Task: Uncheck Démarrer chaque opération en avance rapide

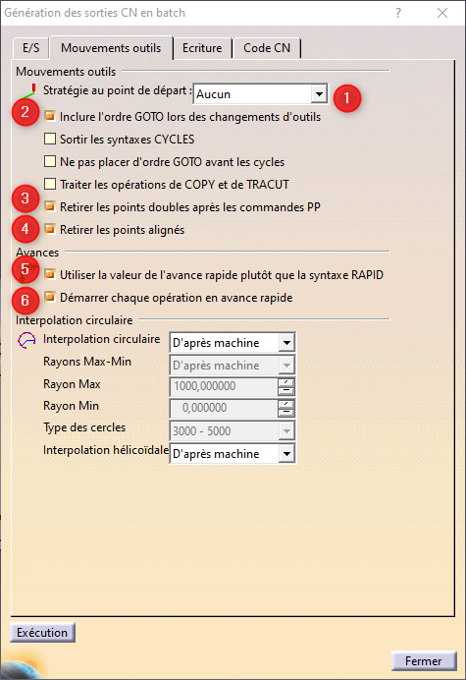Action: tap(50, 297)
